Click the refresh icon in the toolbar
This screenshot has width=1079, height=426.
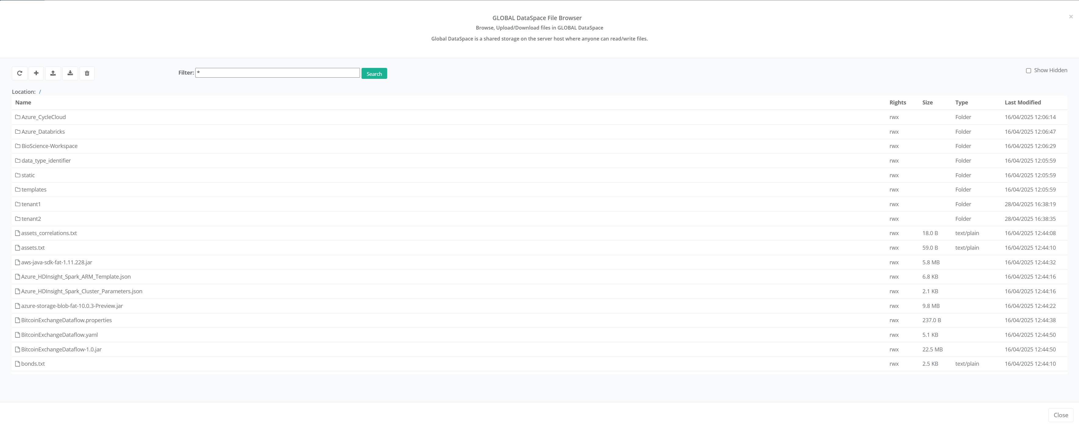point(20,73)
